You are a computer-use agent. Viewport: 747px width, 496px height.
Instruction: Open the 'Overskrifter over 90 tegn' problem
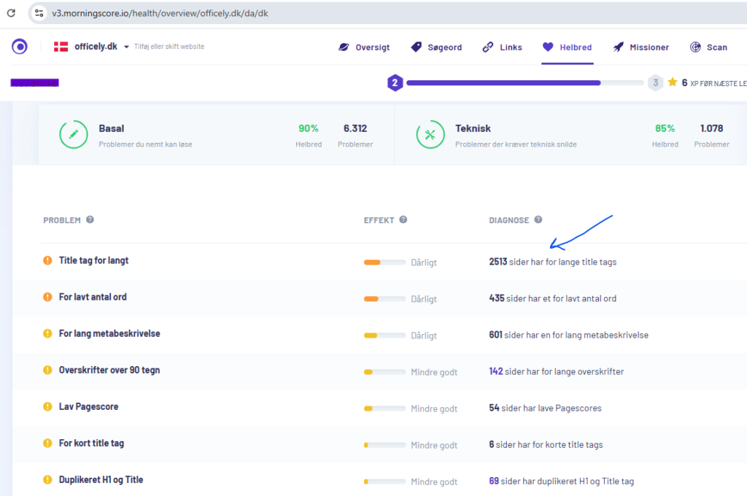(109, 371)
